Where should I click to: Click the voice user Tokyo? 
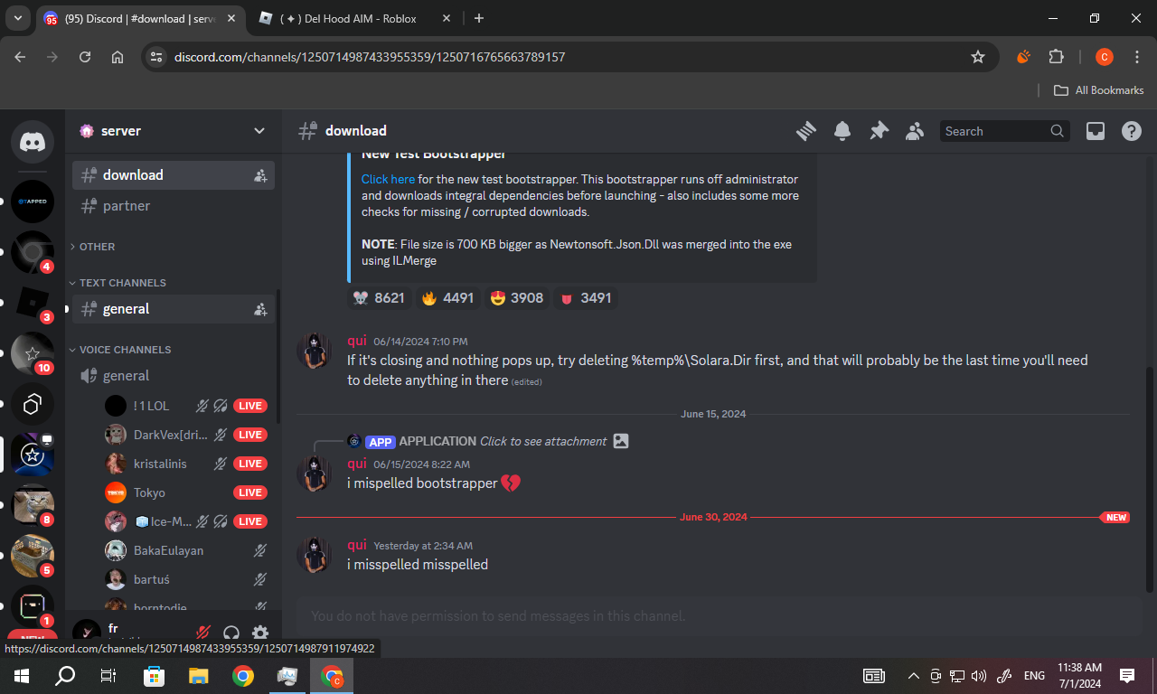pyautogui.click(x=149, y=492)
